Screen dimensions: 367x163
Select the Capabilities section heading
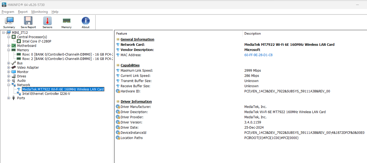coord(130,65)
